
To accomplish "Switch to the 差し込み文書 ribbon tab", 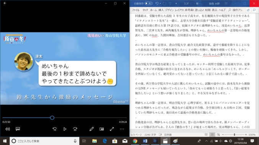I will [x=199, y=10].
